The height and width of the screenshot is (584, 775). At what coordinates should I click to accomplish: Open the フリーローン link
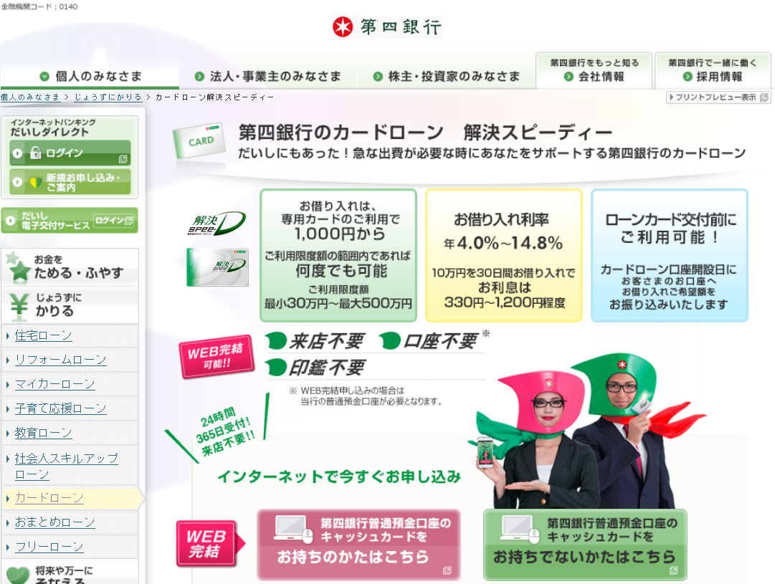tap(49, 547)
